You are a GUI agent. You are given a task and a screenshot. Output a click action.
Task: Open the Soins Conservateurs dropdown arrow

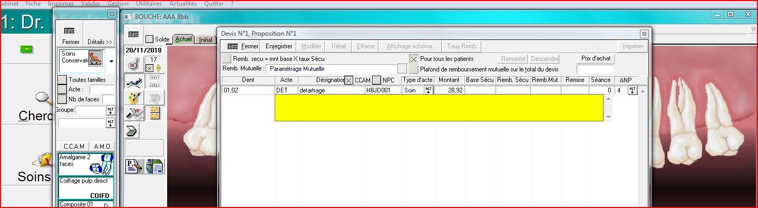pos(111,61)
